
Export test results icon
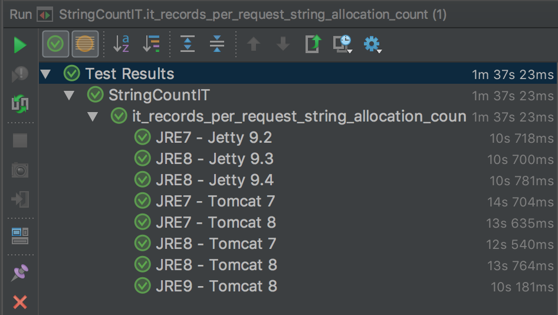pyautogui.click(x=313, y=44)
